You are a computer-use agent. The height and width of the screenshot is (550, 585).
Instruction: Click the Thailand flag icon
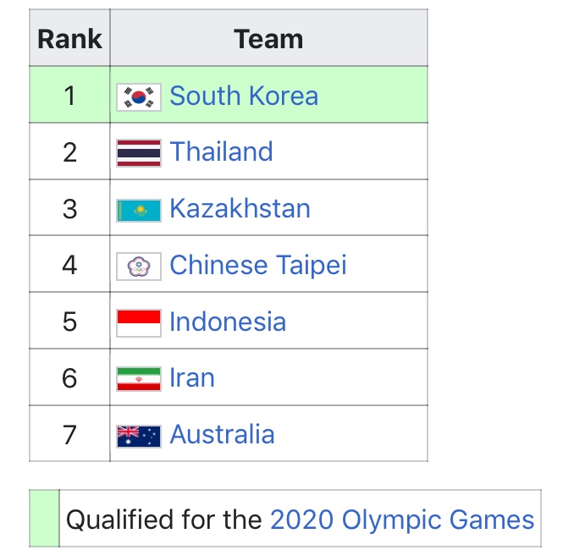139,153
